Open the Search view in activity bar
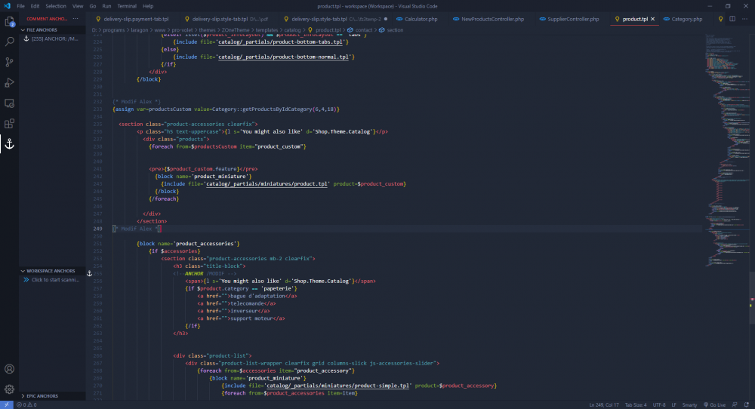 [9, 42]
